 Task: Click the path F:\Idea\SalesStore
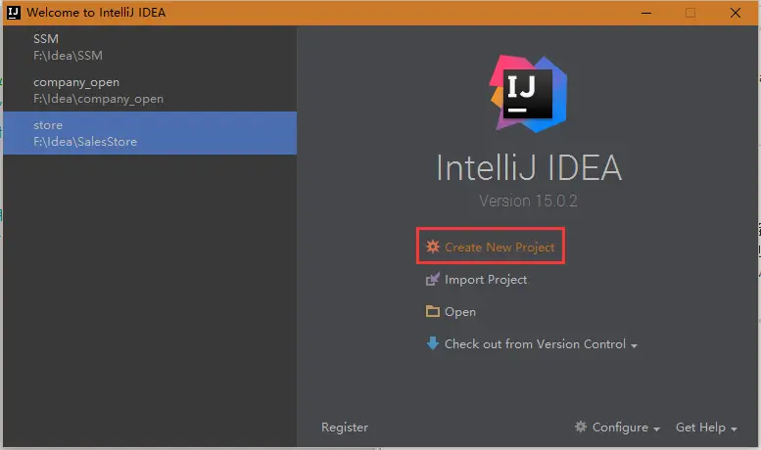tap(85, 142)
